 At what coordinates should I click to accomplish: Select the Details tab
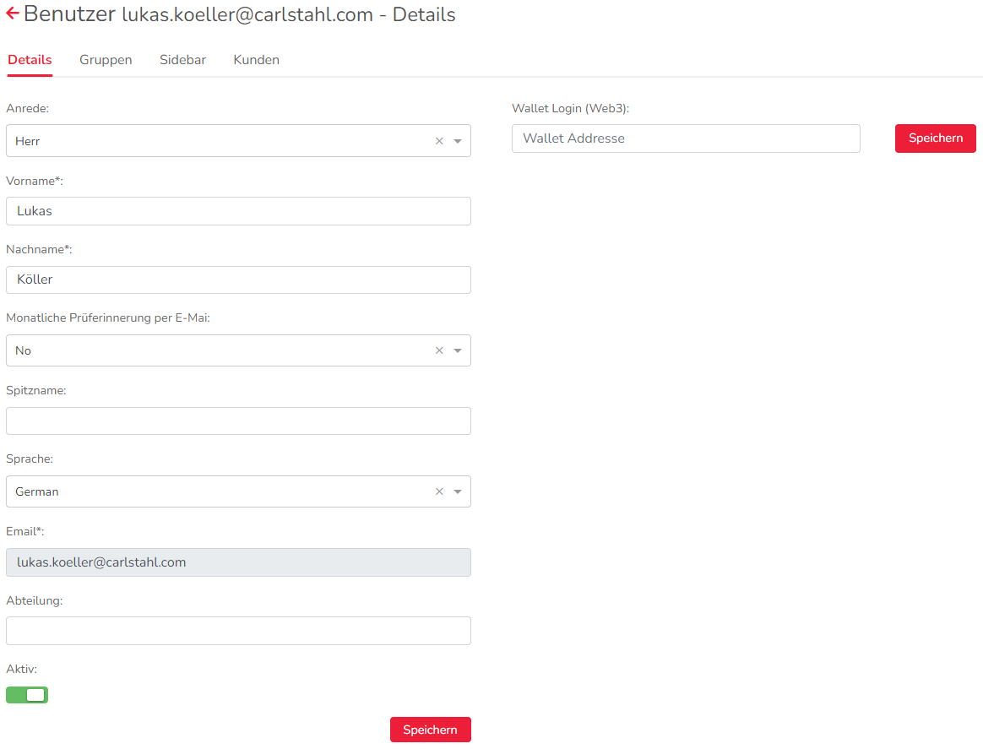point(30,60)
